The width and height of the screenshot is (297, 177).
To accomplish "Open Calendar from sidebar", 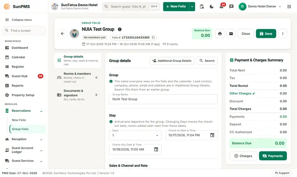I will (x=24, y=57).
